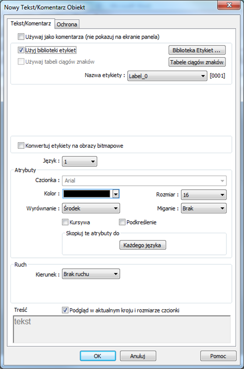Open the Wyrównanie Środek dropdown

pyautogui.click(x=91, y=208)
